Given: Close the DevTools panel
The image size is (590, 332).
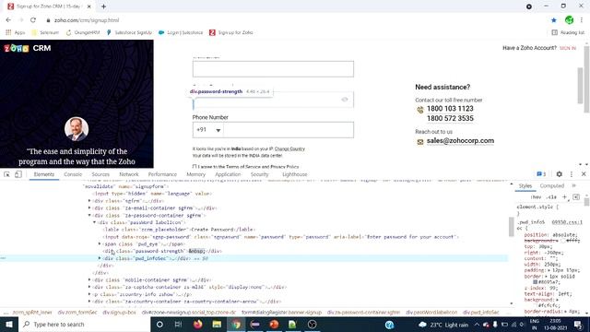Looking at the screenshot, I should [584, 174].
